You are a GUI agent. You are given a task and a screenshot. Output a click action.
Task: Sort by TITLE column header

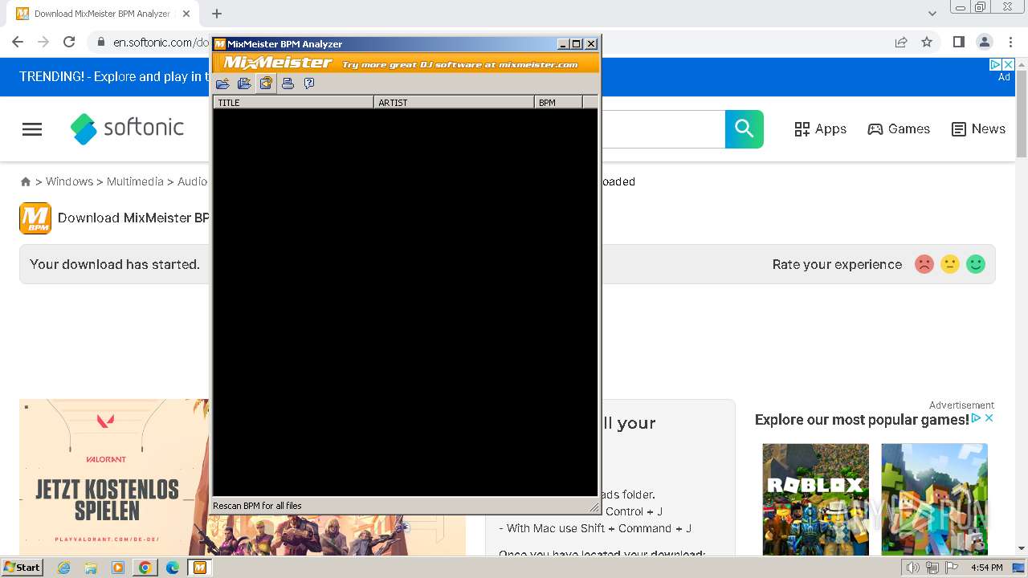coord(293,102)
